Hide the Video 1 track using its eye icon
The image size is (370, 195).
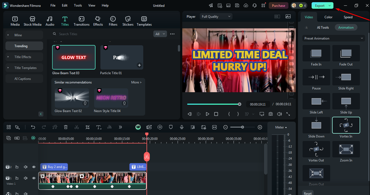34,178
